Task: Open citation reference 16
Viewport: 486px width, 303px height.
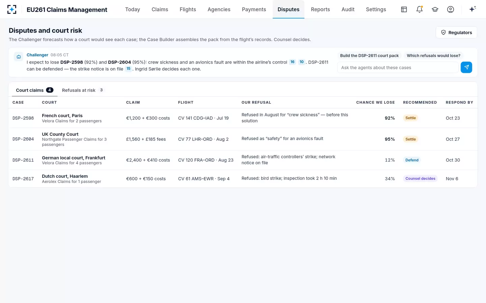Action: [x=292, y=62]
